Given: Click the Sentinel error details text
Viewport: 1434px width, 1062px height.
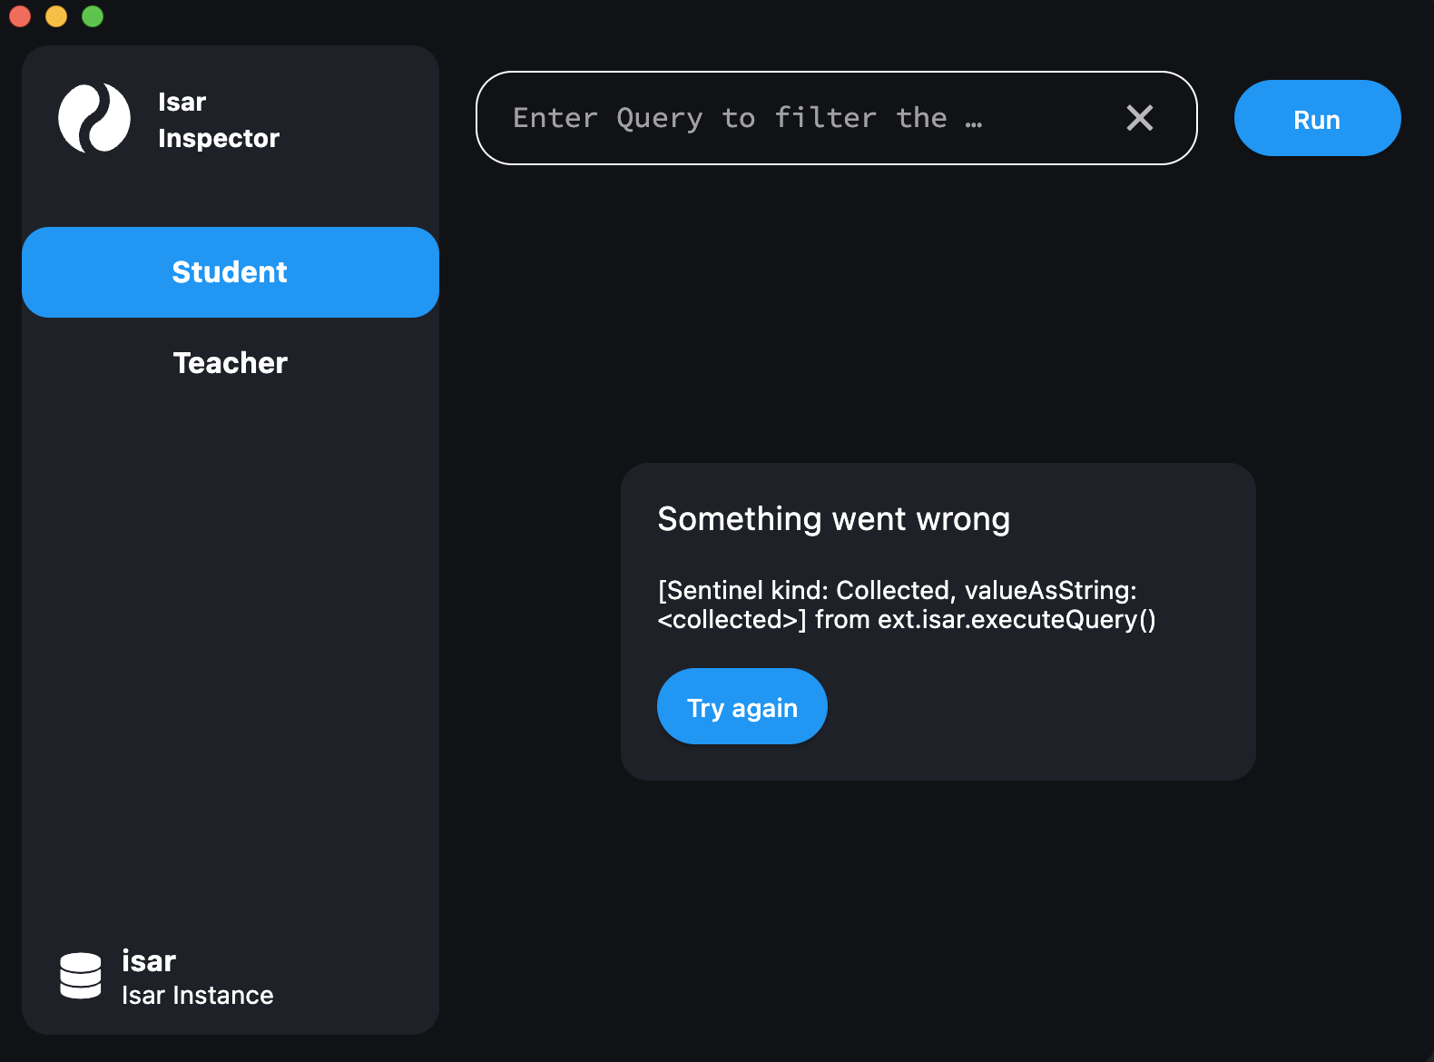Looking at the screenshot, I should tap(906, 605).
